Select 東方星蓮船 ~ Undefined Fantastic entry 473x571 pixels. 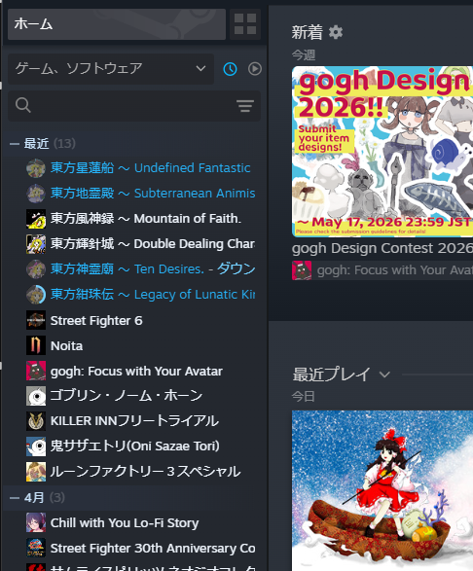[150, 168]
